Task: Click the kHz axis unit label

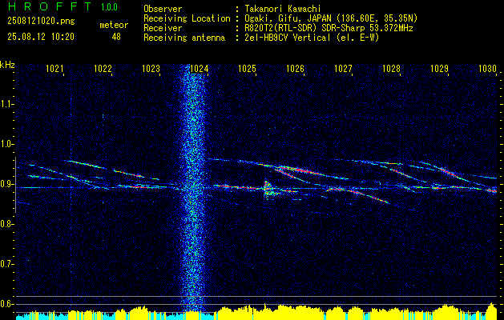Action: [x=7, y=65]
